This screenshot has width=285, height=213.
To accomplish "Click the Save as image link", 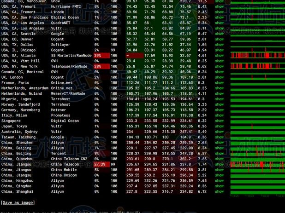I will [18, 203].
